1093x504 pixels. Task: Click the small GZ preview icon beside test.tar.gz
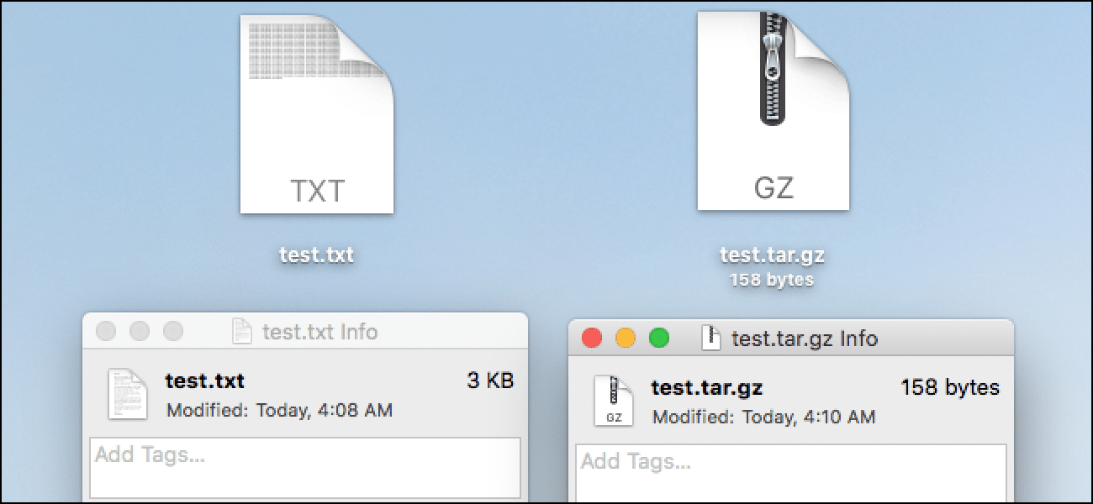(614, 401)
